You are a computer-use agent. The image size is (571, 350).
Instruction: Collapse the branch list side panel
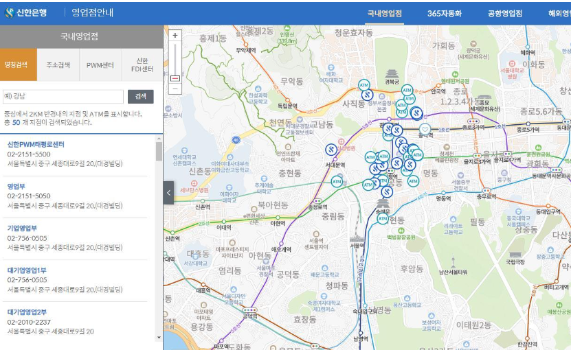(x=168, y=193)
